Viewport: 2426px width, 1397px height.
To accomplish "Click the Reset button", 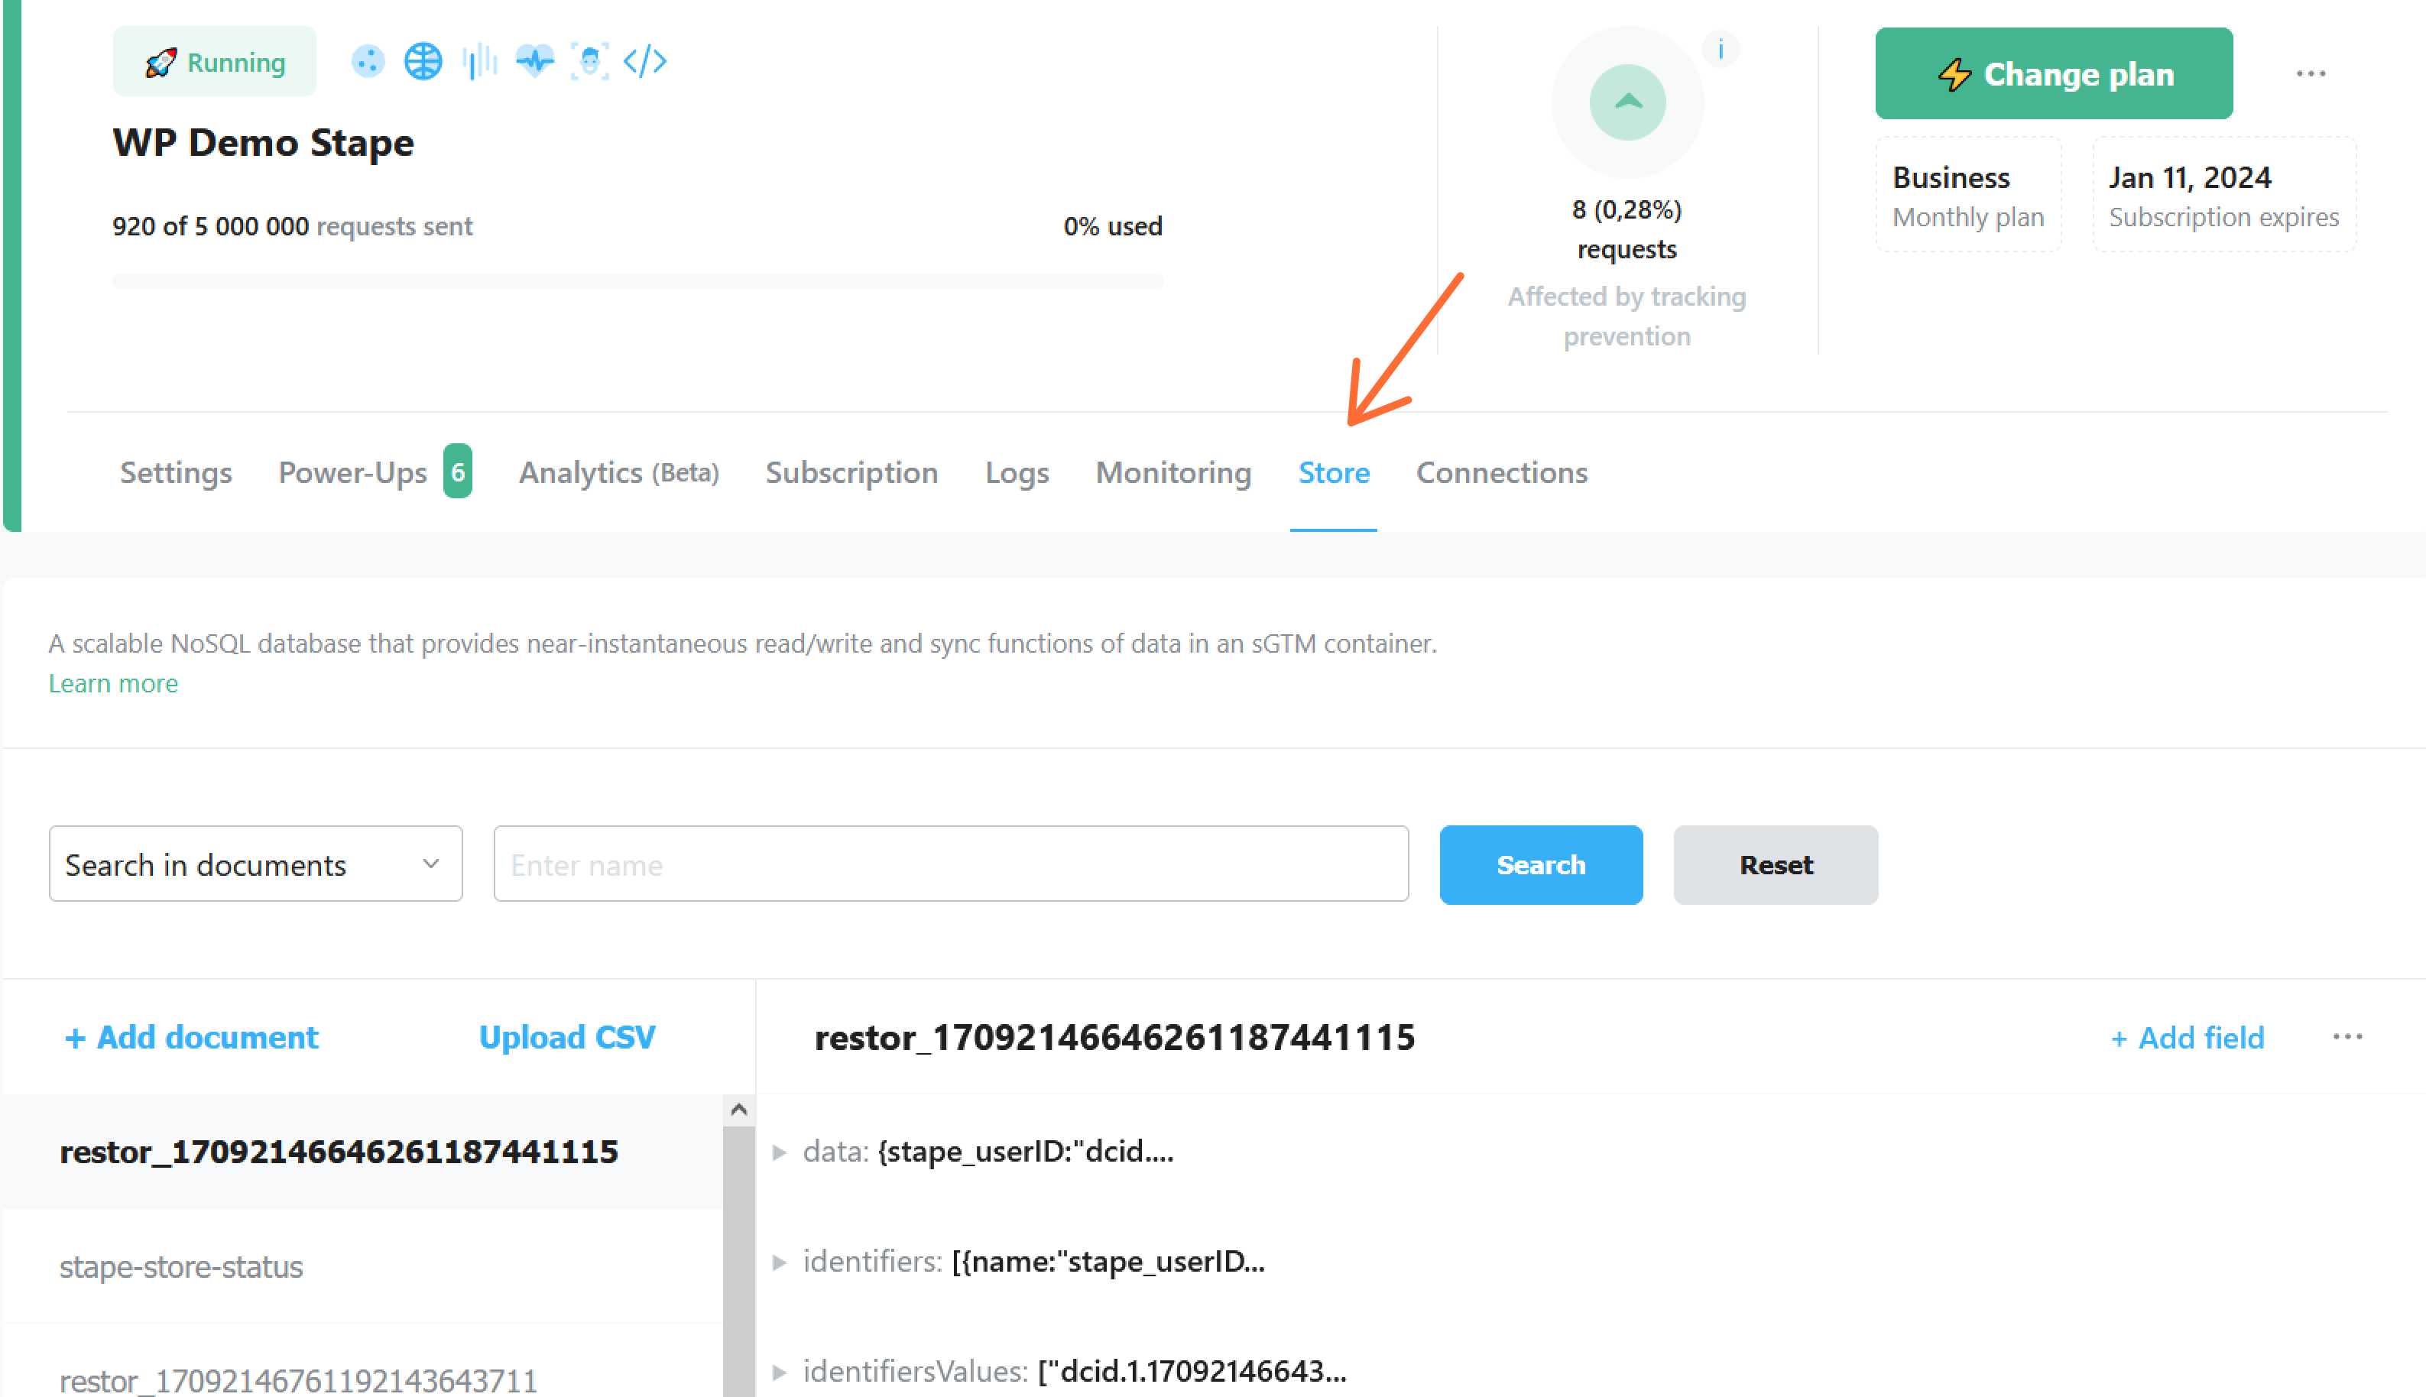I will click(1775, 864).
